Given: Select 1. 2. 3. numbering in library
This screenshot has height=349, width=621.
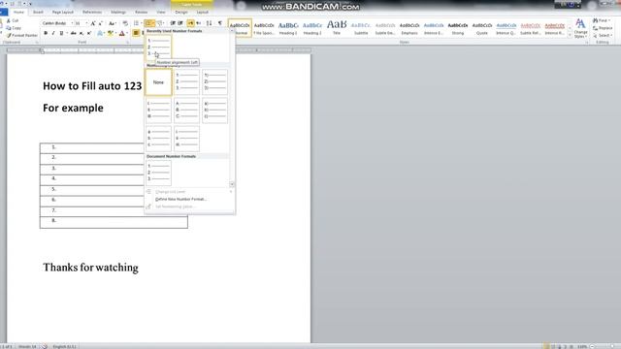Looking at the screenshot, I should [186, 82].
